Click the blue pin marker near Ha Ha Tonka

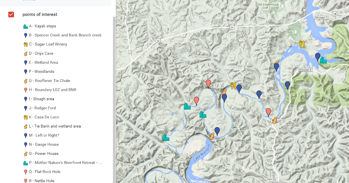[318, 56]
